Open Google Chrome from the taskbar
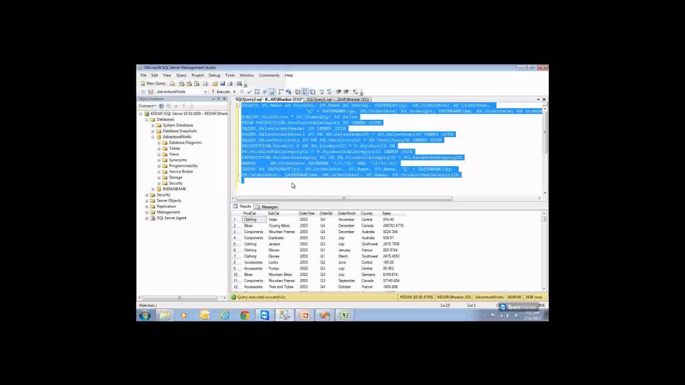Viewport: 685px width, 385px height. [x=245, y=315]
